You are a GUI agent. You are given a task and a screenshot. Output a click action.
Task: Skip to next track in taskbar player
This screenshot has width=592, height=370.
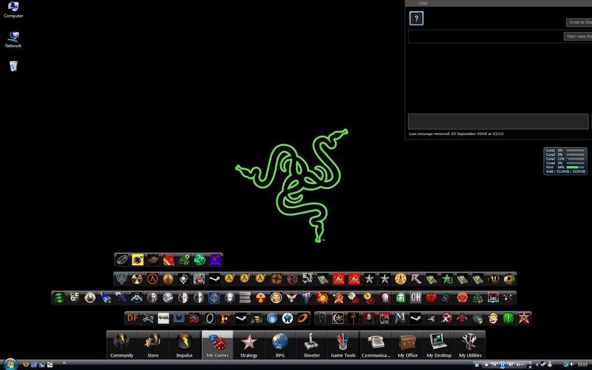(x=510, y=365)
